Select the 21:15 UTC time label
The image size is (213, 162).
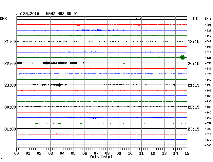[193, 85]
